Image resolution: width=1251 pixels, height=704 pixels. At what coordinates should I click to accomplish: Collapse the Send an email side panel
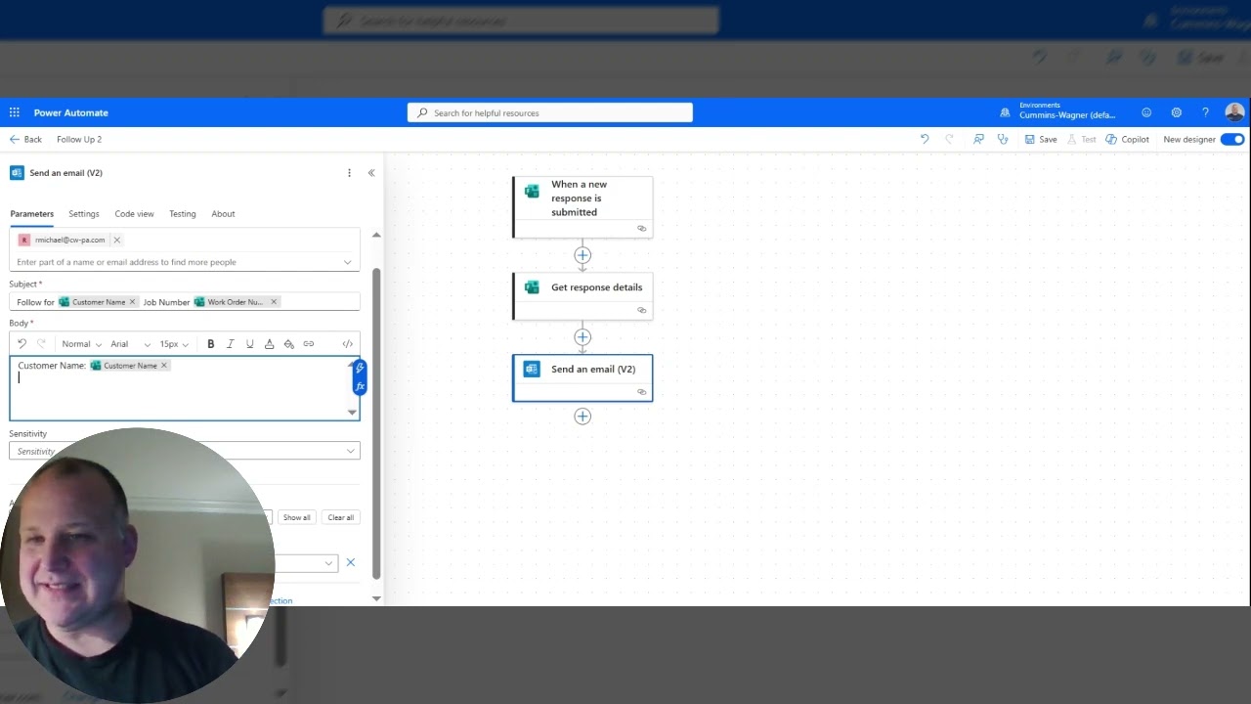(x=371, y=173)
